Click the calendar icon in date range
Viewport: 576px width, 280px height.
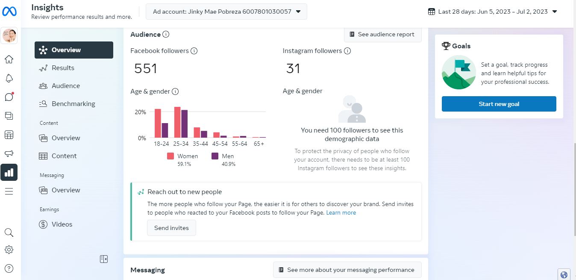tap(432, 12)
